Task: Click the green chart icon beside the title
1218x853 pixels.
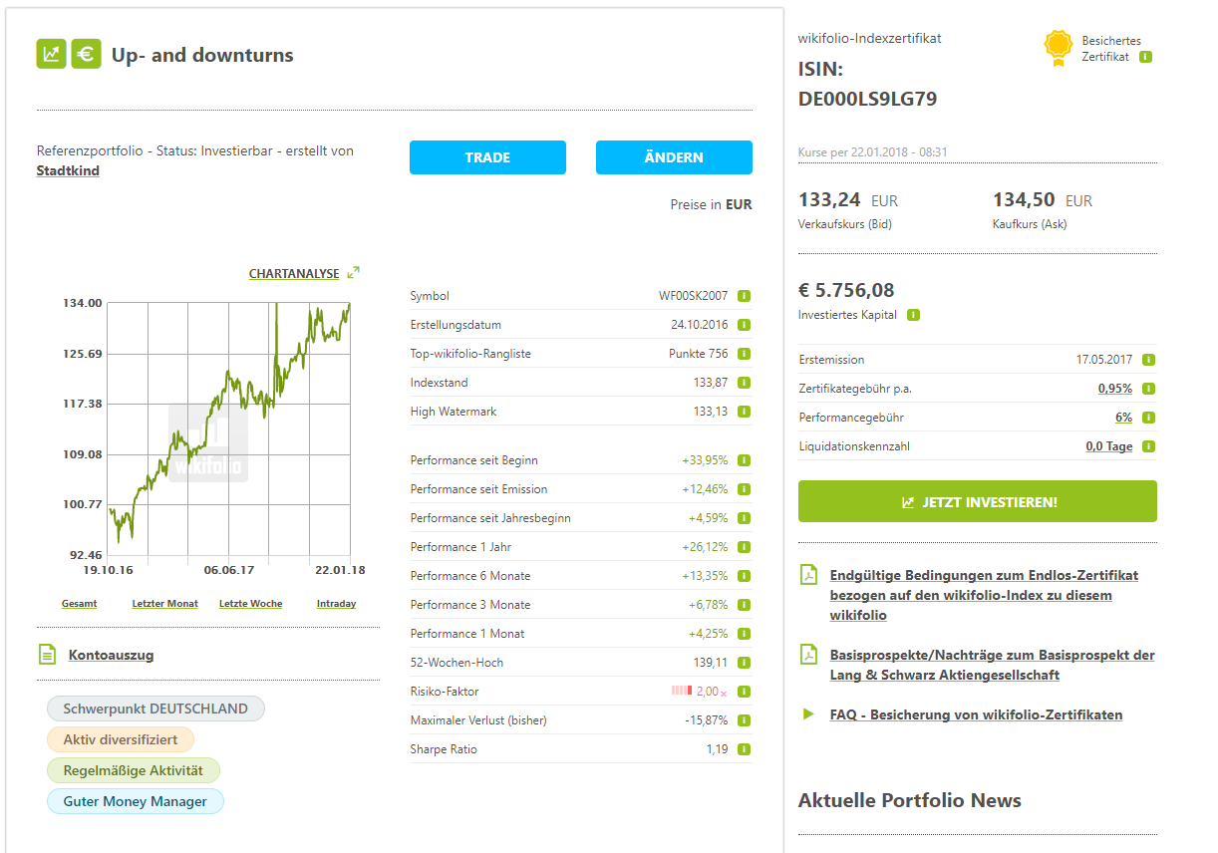Action: click(x=51, y=54)
